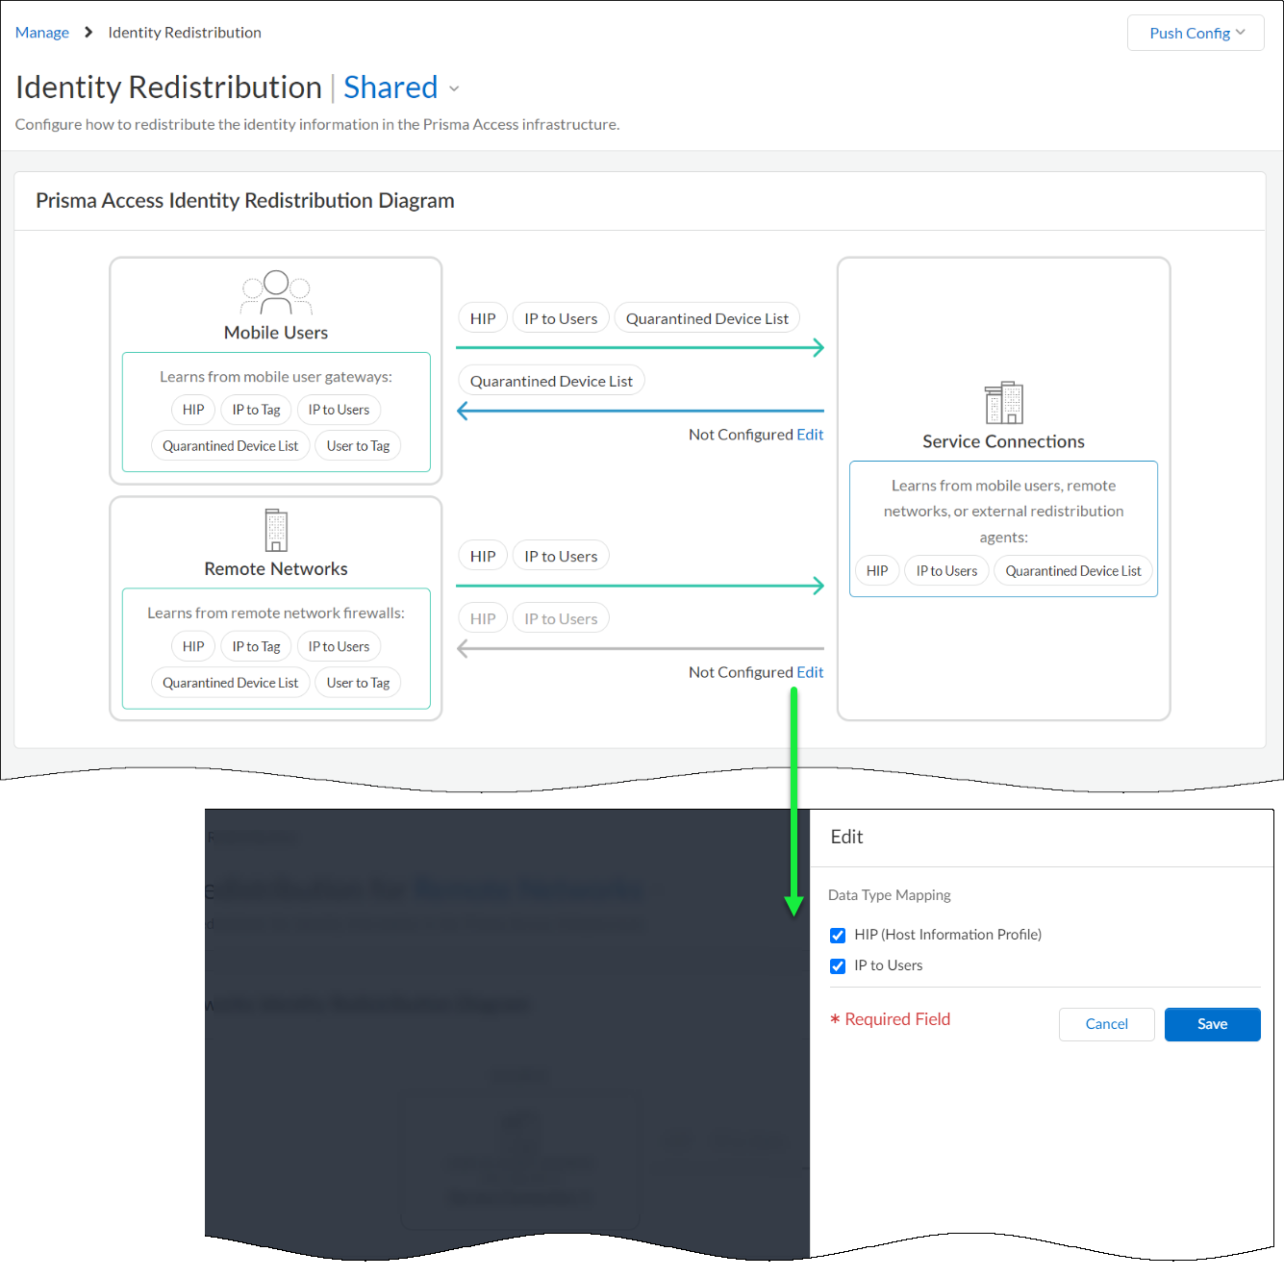Select HIP tag inside Service Connections box
The height and width of the screenshot is (1277, 1284).
(877, 570)
